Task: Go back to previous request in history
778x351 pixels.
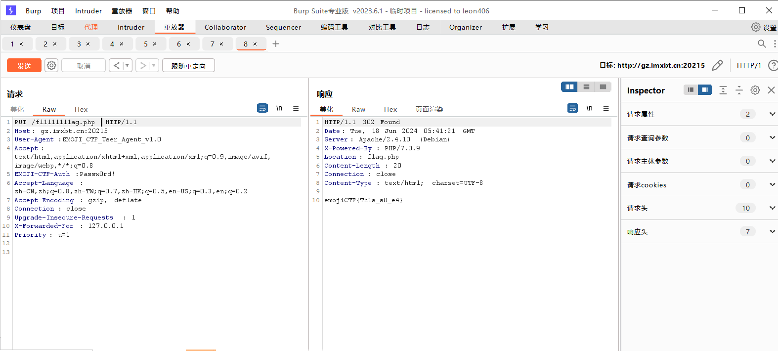Action: [x=116, y=65]
